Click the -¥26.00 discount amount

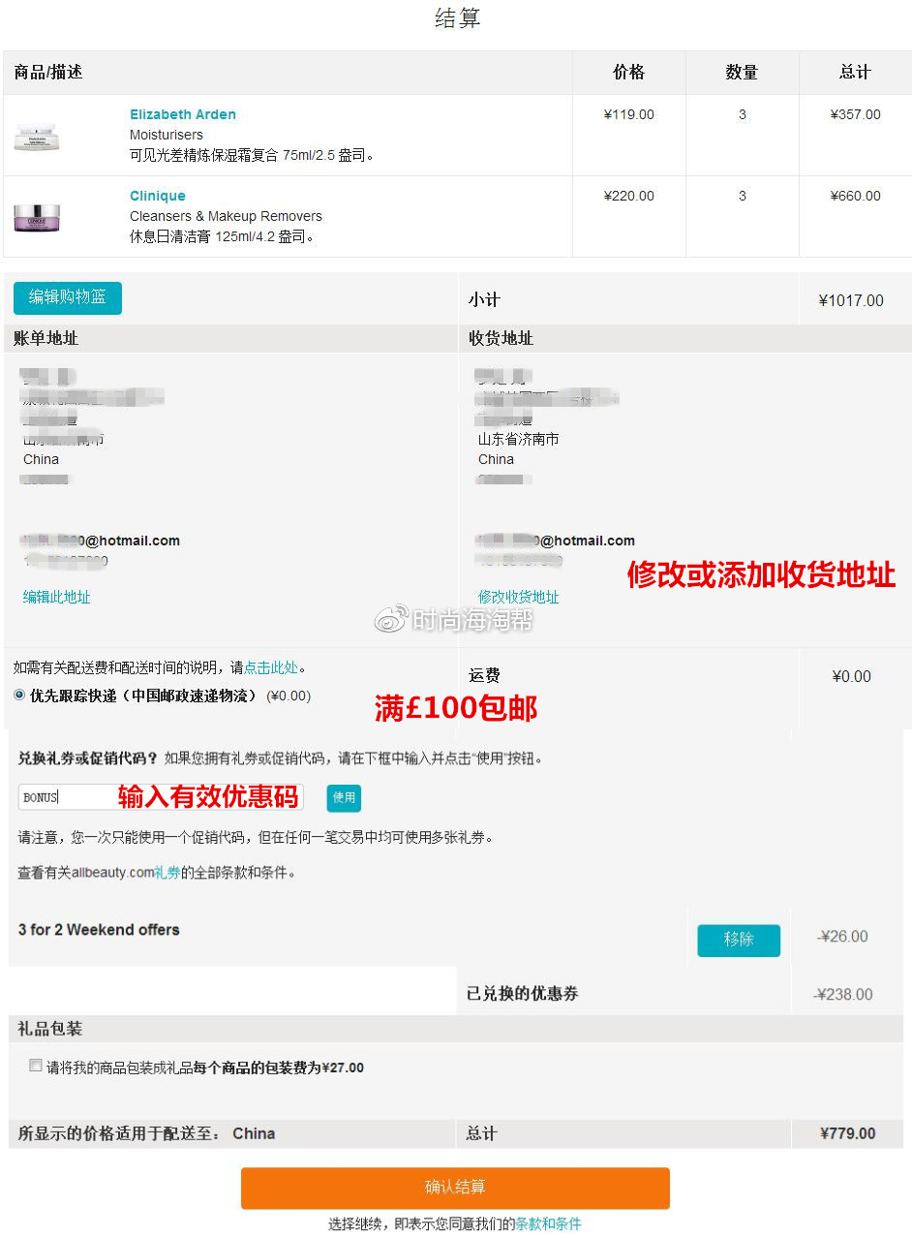(843, 936)
